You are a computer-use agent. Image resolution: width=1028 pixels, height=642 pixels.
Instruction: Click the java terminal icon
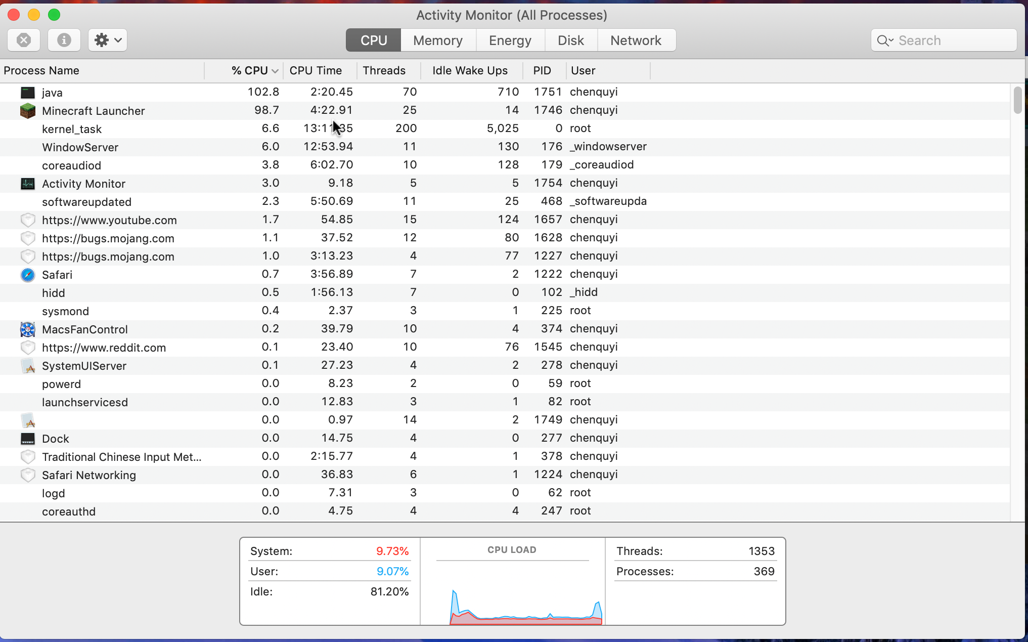pos(28,93)
